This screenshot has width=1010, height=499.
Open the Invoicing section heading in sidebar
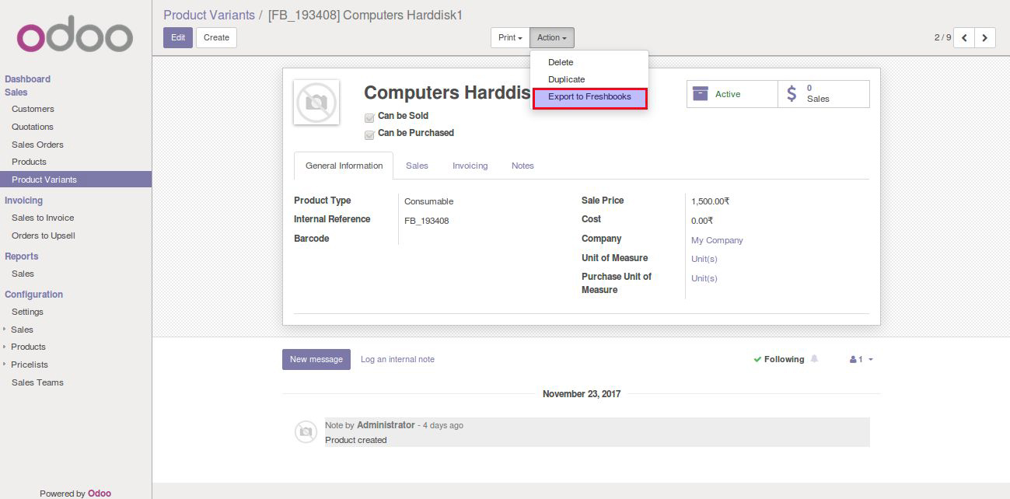pos(23,201)
